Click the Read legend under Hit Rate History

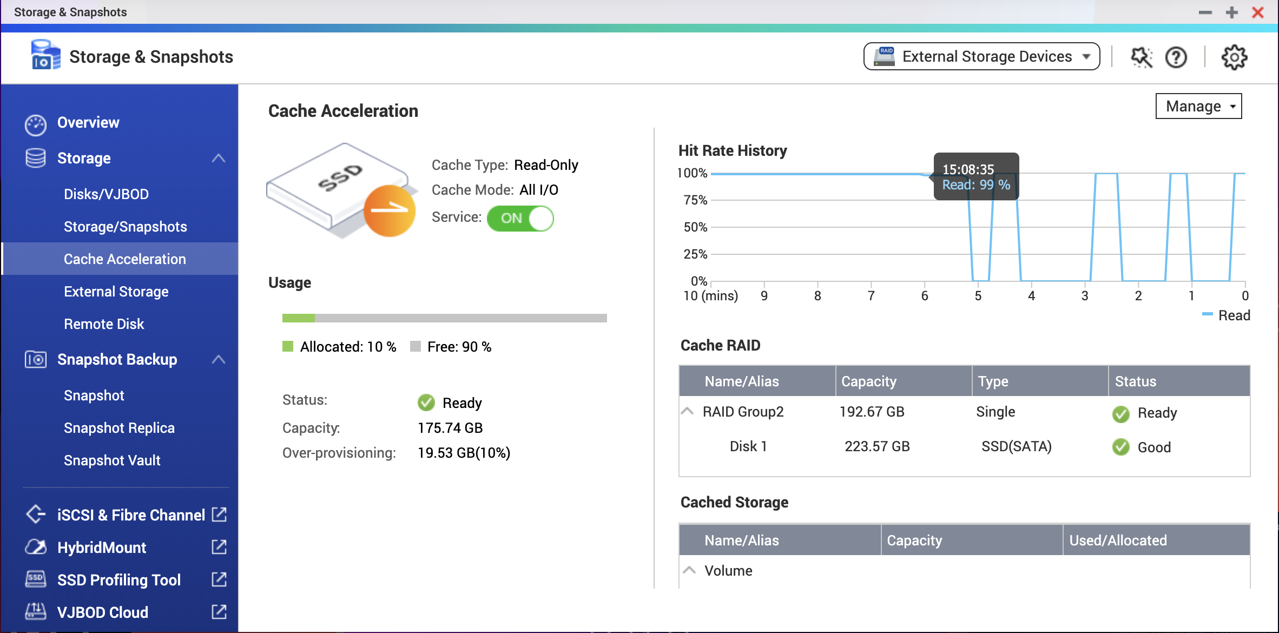point(1227,315)
